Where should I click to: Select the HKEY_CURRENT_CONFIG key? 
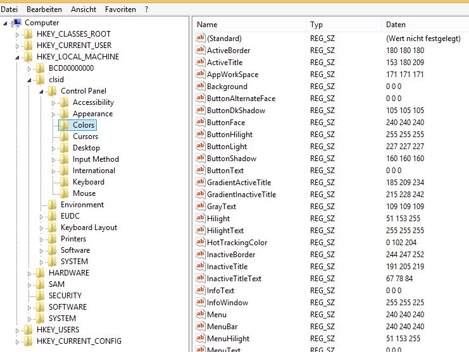point(79,341)
